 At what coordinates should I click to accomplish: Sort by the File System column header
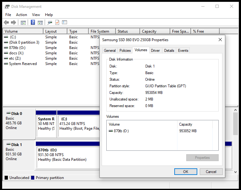[102, 31]
